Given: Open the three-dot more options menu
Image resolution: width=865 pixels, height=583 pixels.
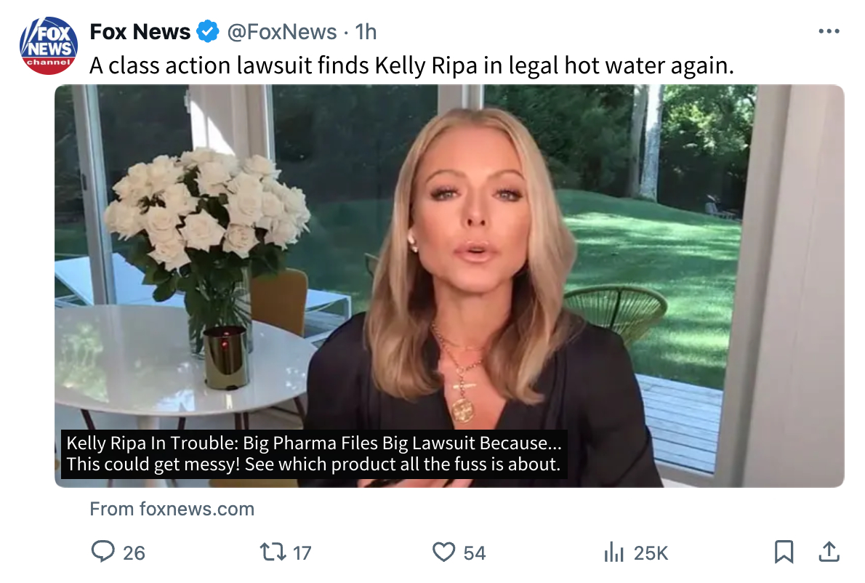Looking at the screenshot, I should coord(829,32).
